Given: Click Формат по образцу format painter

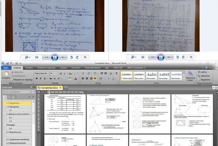Looking at the screenshot, I should pos(22,80).
